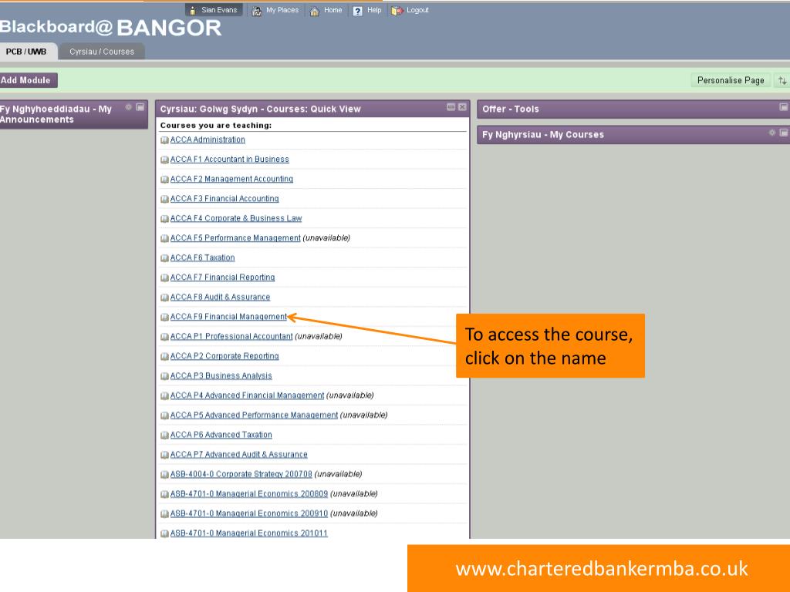This screenshot has width=790, height=592.
Task: Open ACCA P5 Advanced Performance Management course
Action: (x=254, y=415)
